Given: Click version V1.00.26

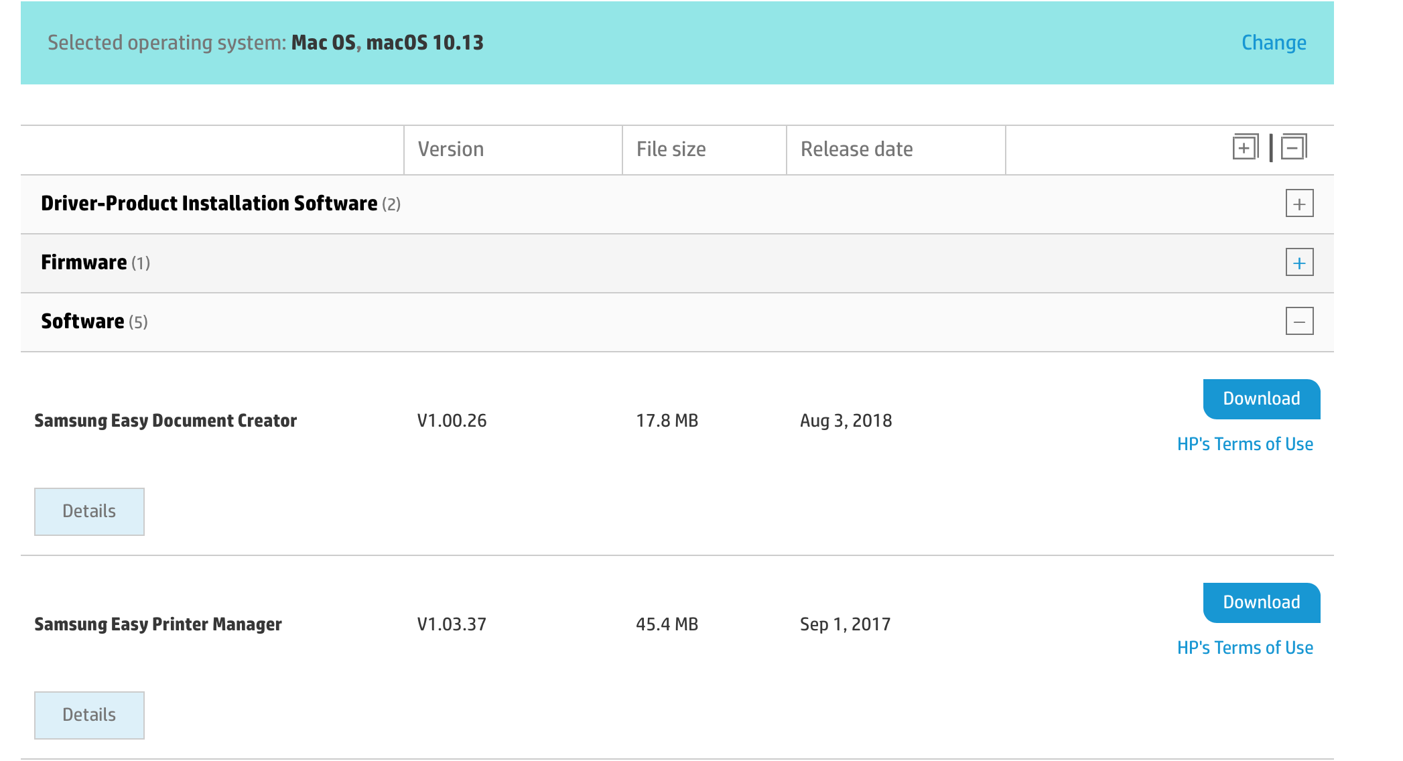Looking at the screenshot, I should pos(452,421).
